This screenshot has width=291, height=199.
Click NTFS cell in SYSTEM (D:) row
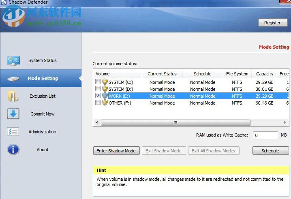[x=237, y=89]
